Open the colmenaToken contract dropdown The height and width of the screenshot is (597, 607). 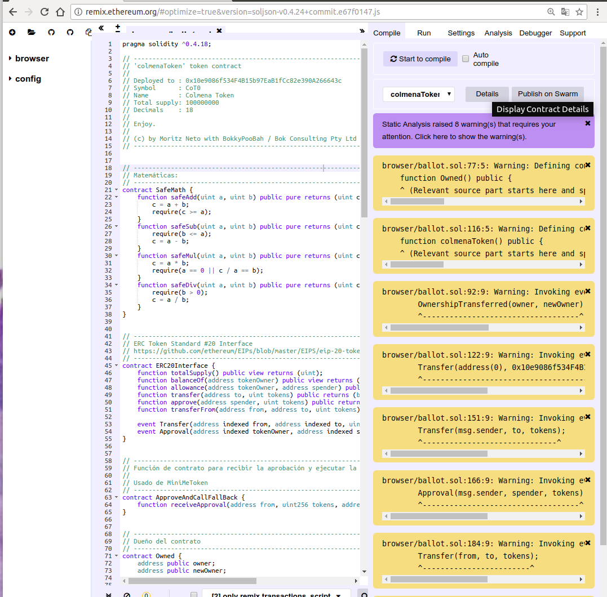[x=419, y=94]
